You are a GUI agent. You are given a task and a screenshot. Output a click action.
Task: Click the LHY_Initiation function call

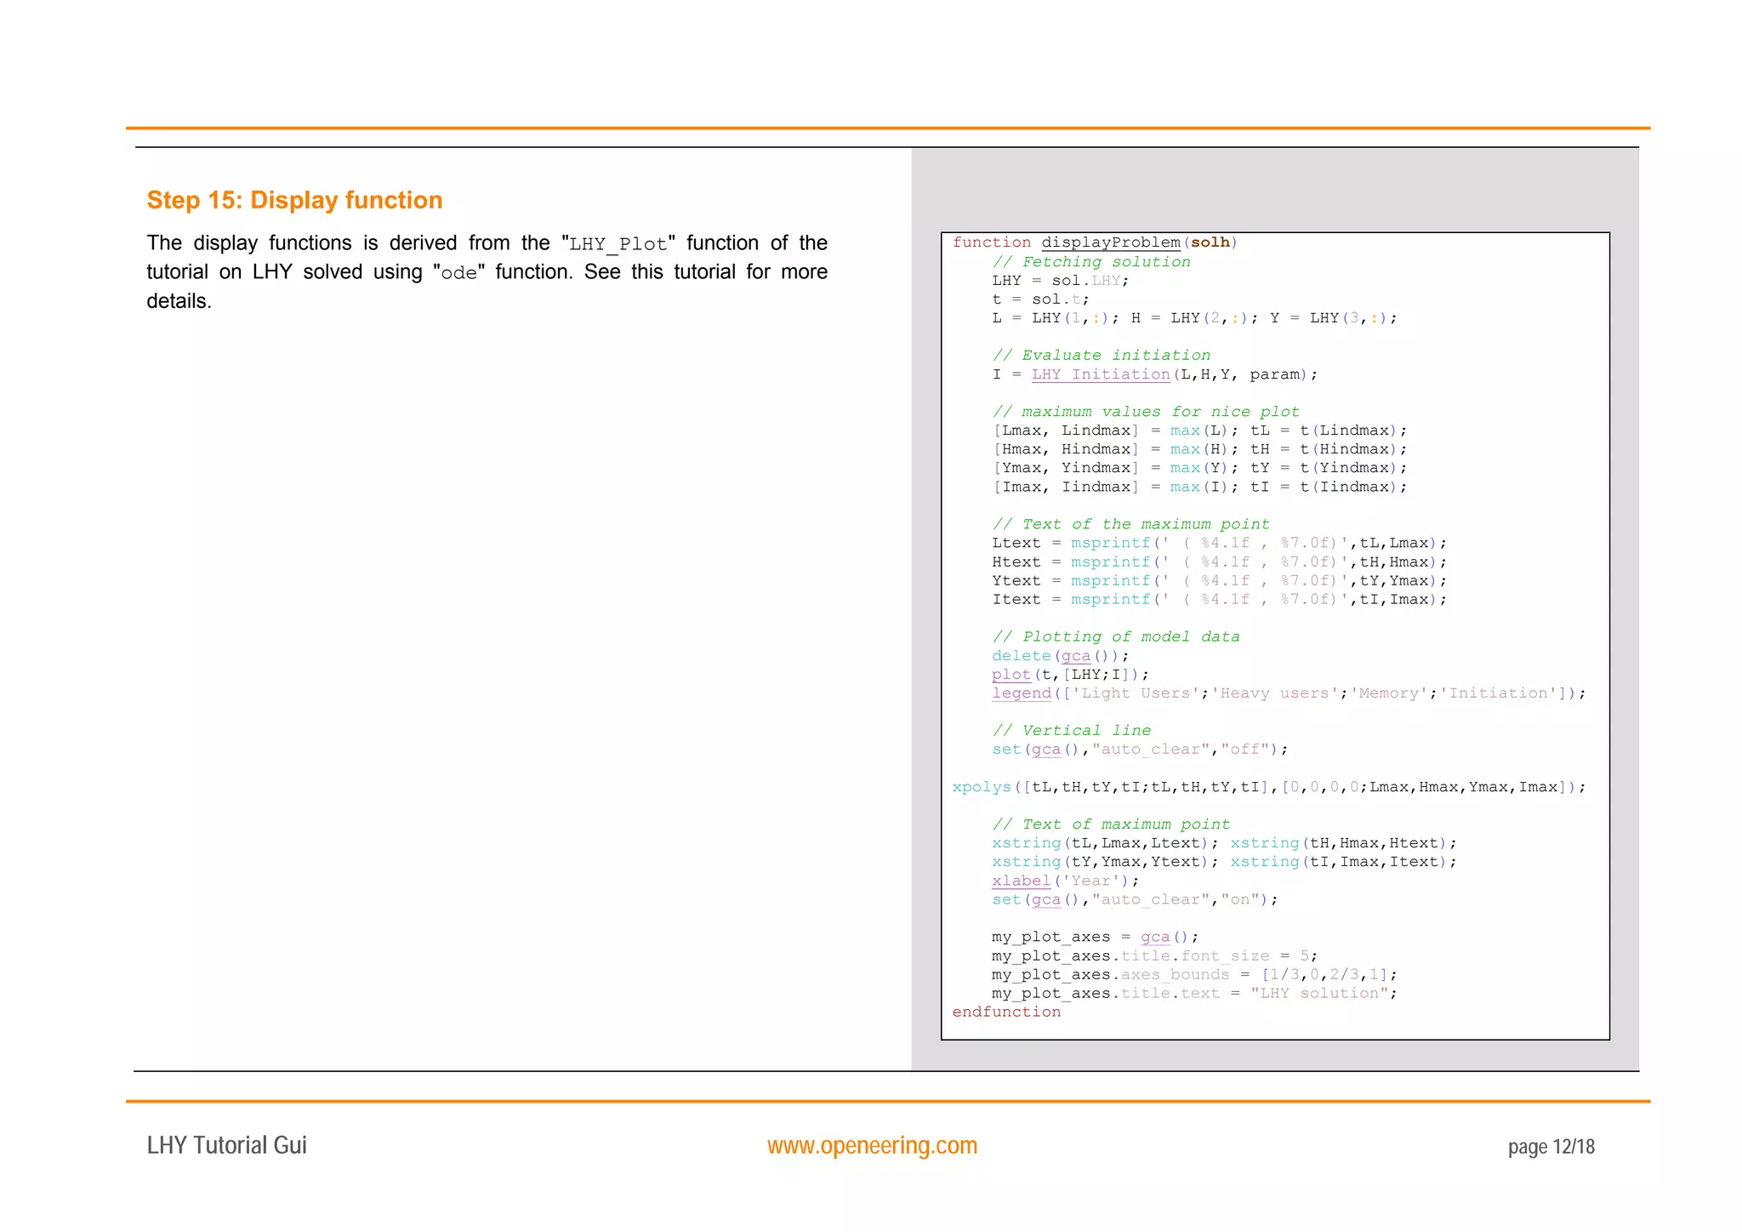pyautogui.click(x=1101, y=374)
